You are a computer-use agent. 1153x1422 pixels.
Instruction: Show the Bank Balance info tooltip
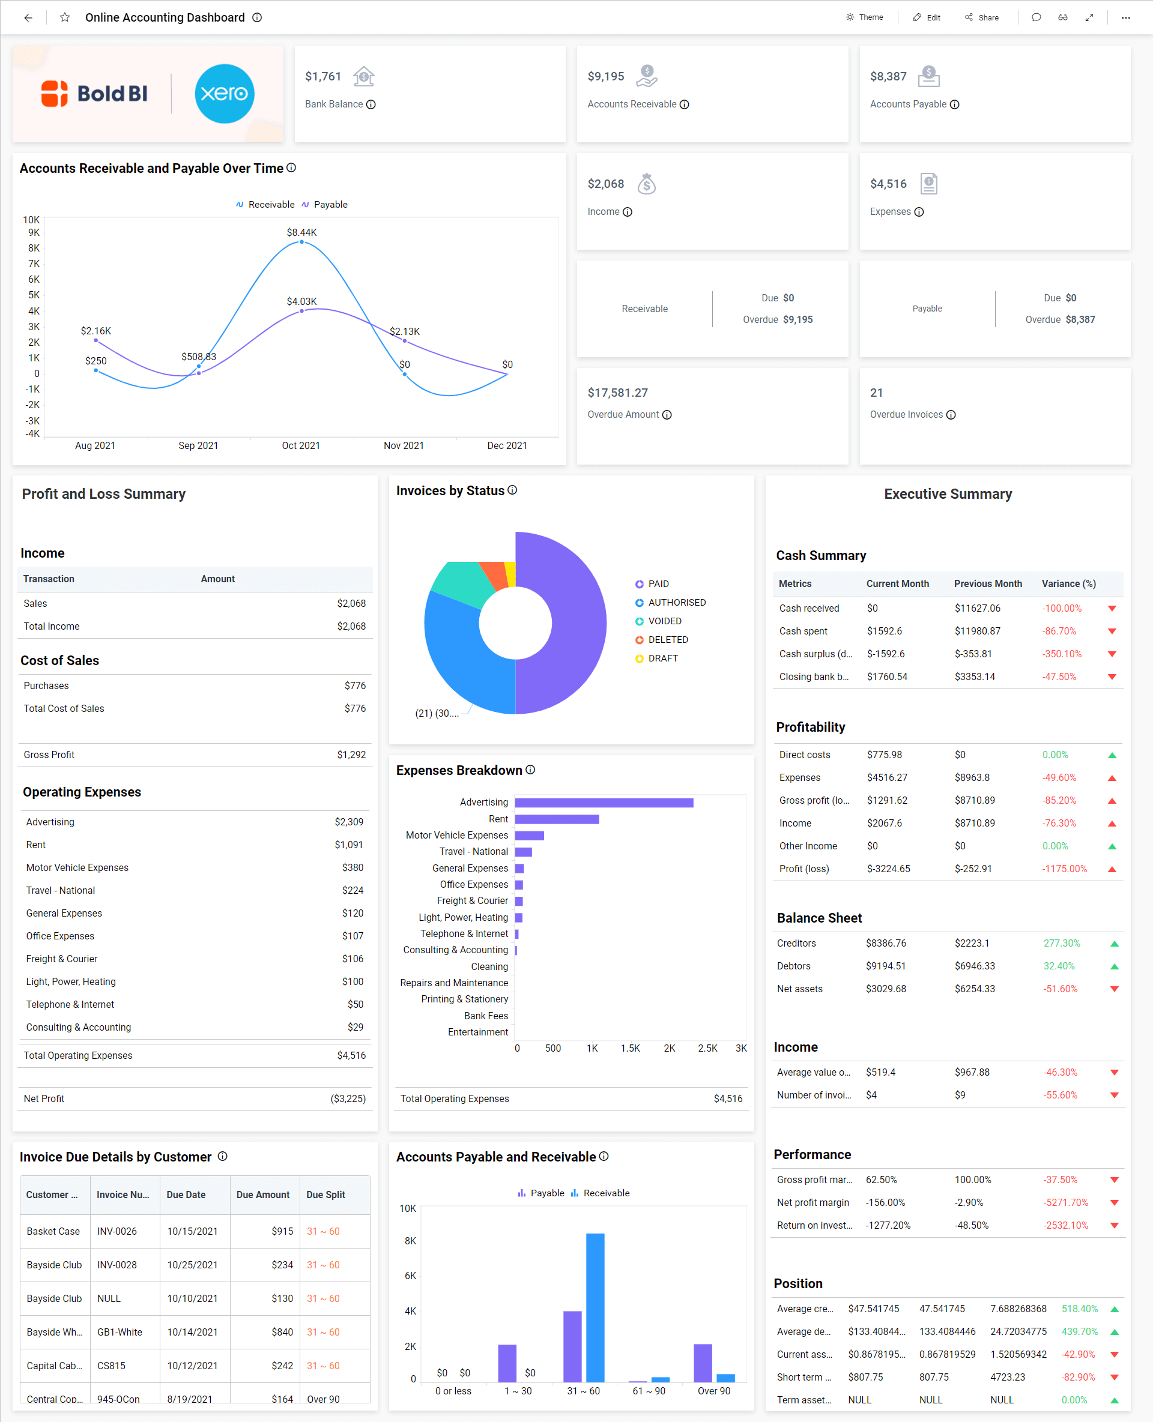click(x=371, y=104)
